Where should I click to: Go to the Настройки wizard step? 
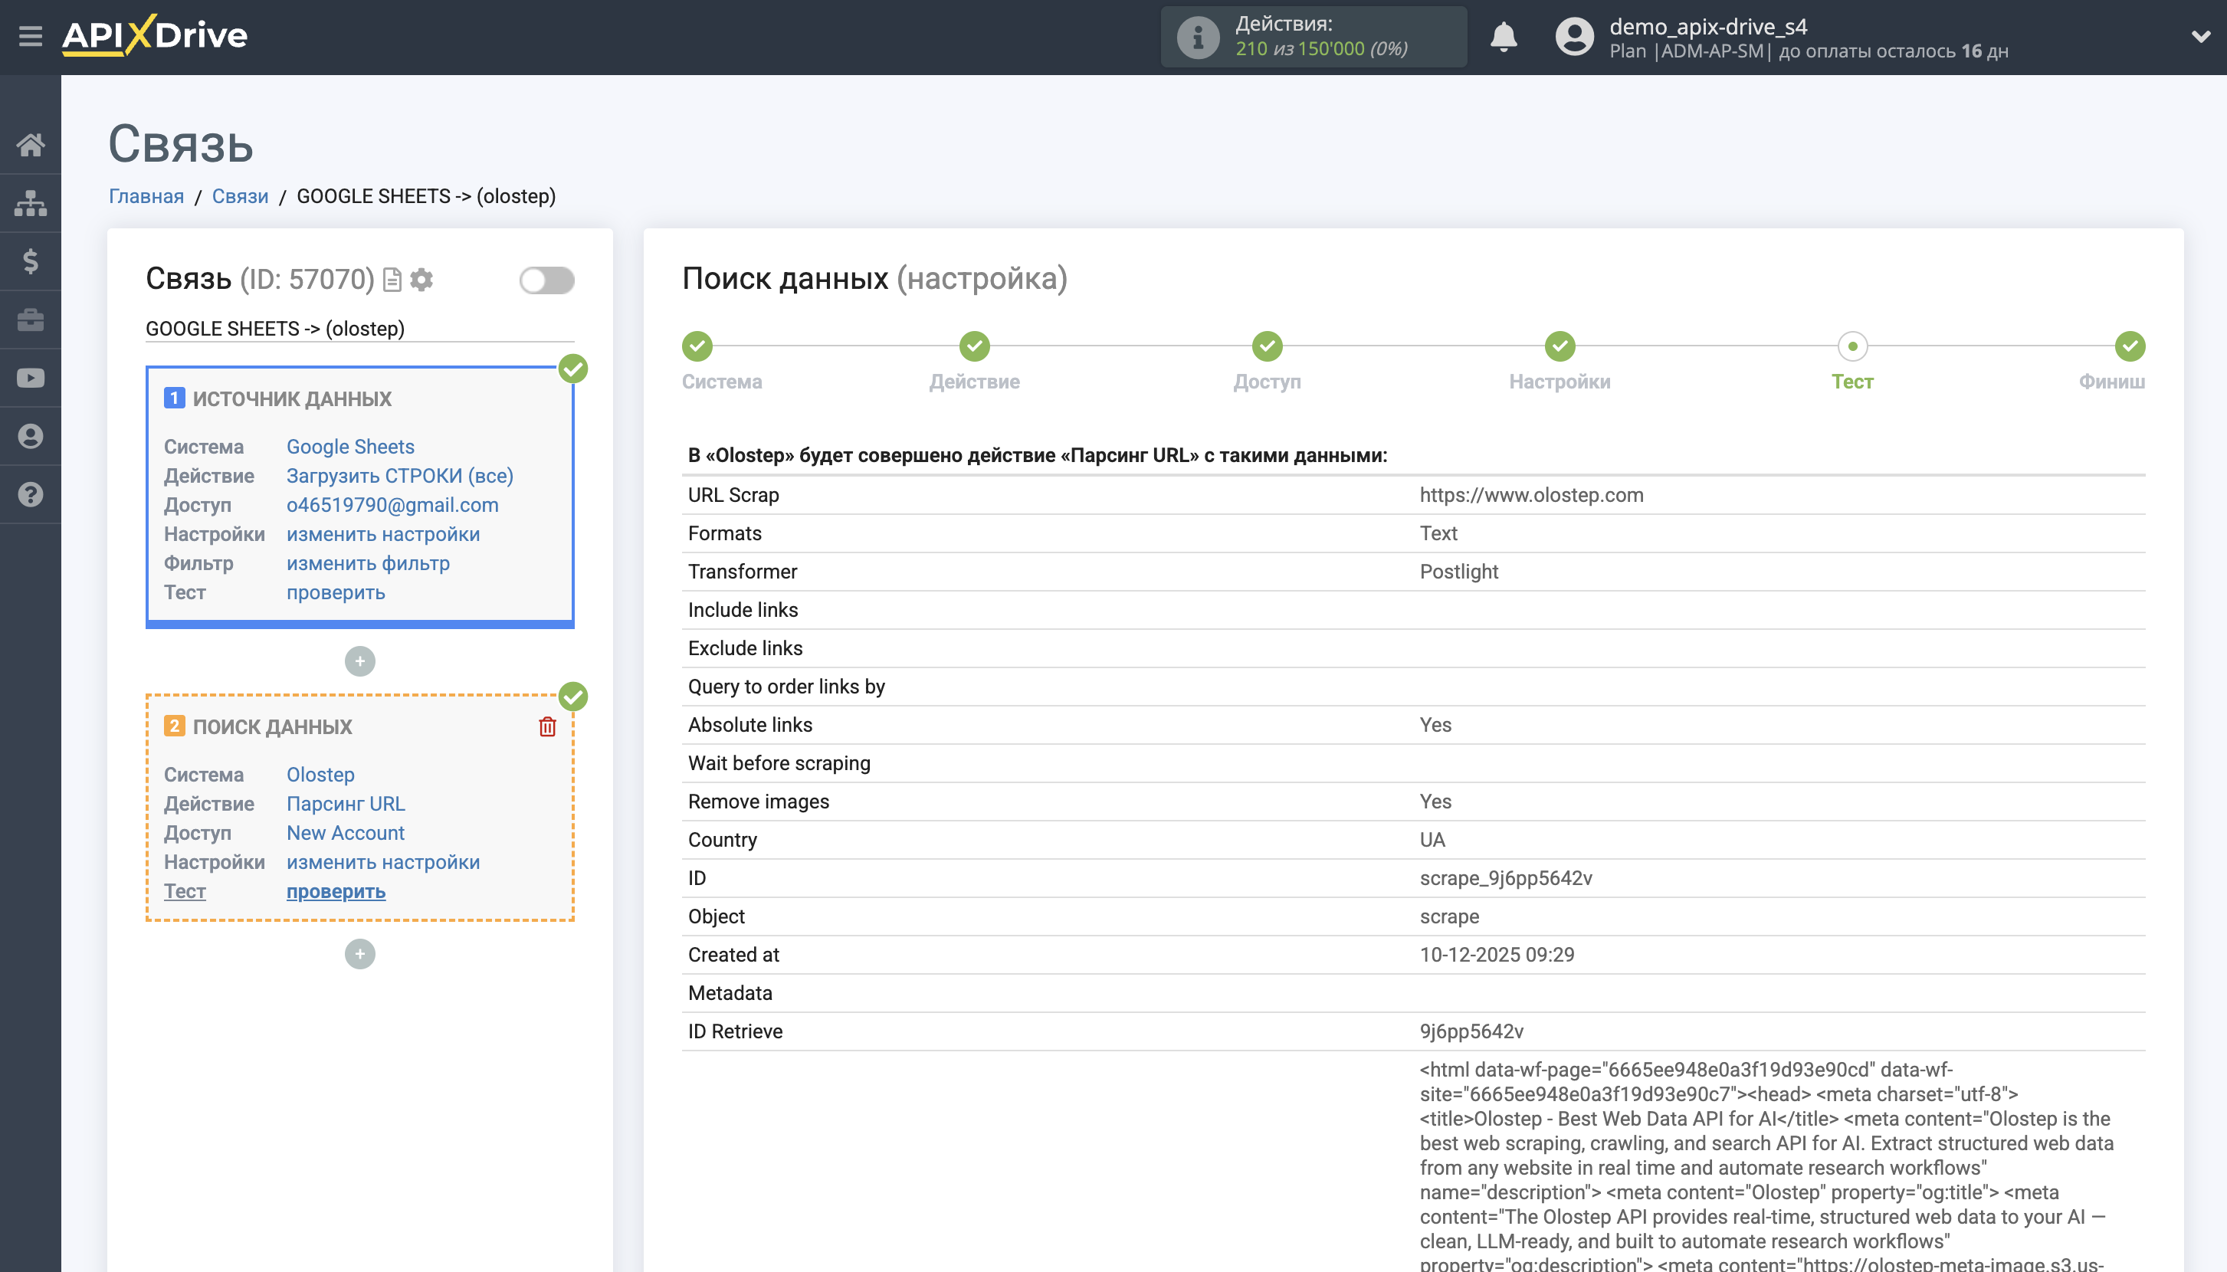pyautogui.click(x=1560, y=346)
